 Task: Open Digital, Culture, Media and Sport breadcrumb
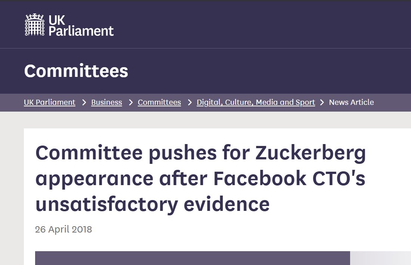point(256,102)
